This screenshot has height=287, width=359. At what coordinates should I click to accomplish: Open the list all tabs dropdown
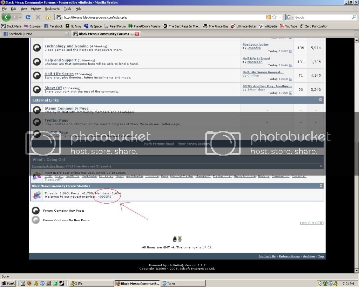tap(356, 34)
